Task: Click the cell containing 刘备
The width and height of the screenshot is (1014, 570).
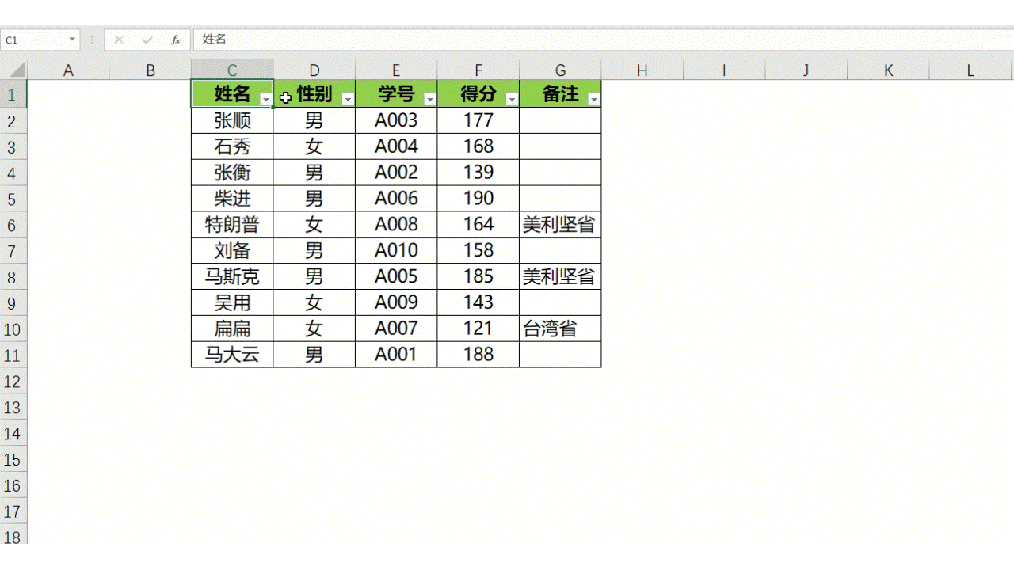Action: [x=232, y=250]
